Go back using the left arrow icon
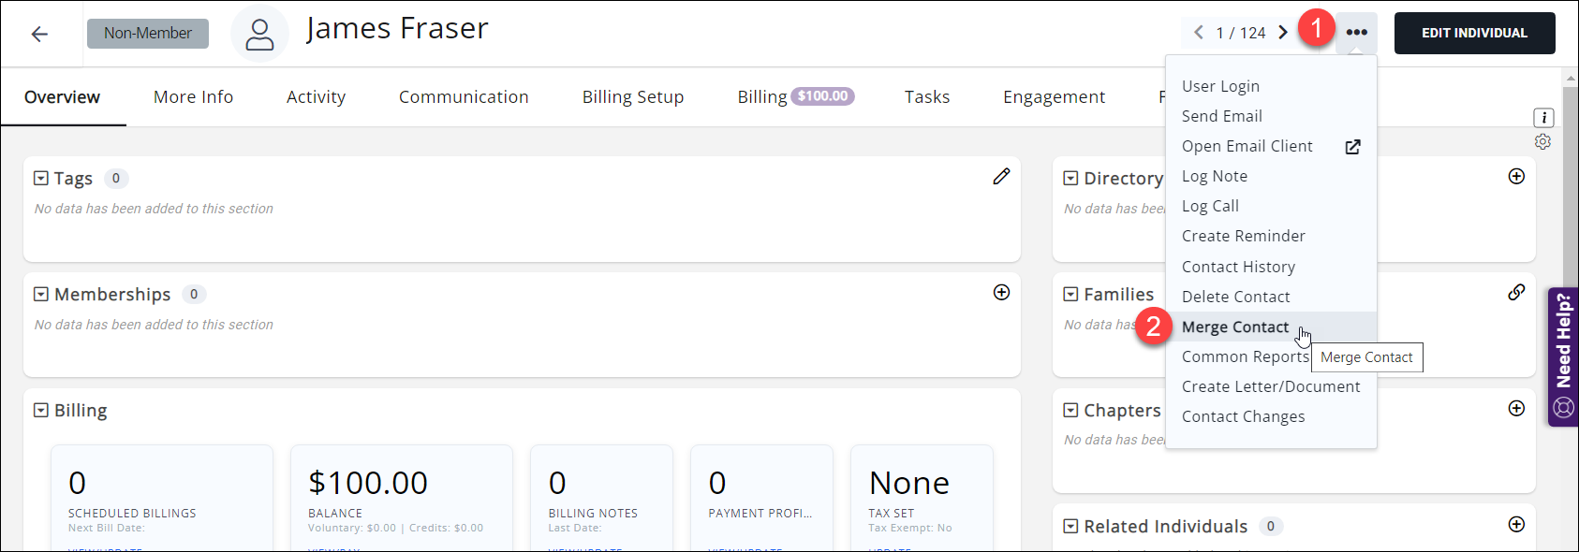Screen dimensions: 1579x552 point(39,35)
